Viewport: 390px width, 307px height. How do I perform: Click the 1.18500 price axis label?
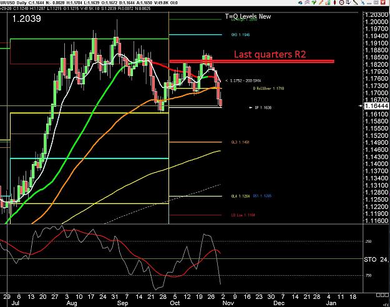click(x=376, y=57)
